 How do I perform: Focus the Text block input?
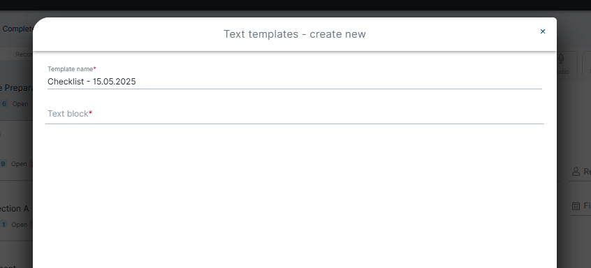[294, 114]
